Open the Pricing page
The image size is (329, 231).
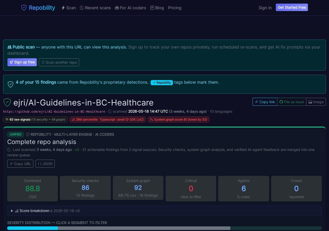175,8
